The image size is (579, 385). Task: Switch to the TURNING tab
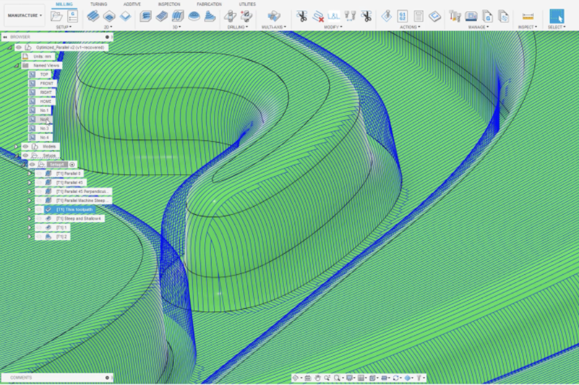click(x=98, y=4)
